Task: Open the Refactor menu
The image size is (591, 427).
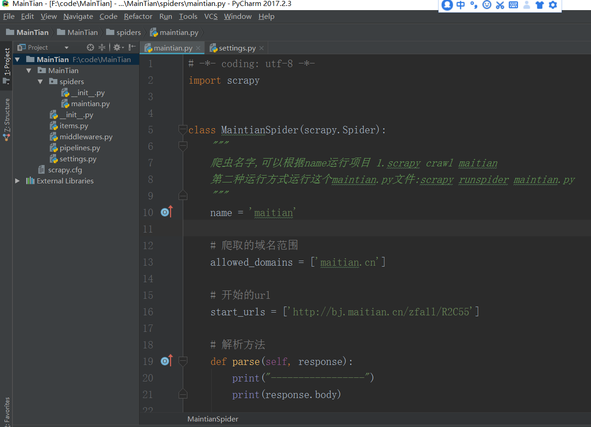Action: (138, 17)
